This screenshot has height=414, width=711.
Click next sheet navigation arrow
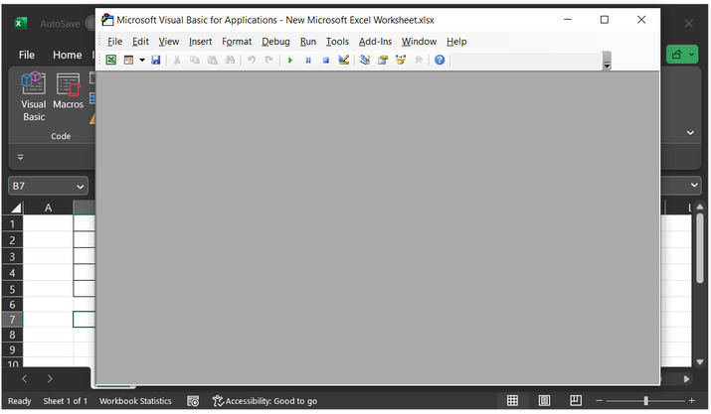tap(50, 378)
